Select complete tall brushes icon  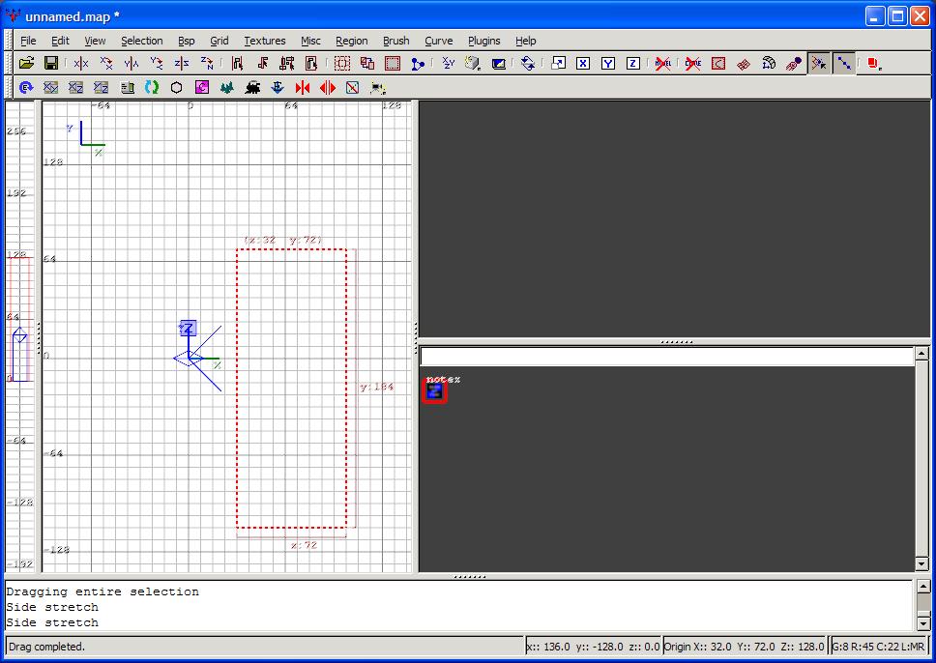tap(237, 63)
